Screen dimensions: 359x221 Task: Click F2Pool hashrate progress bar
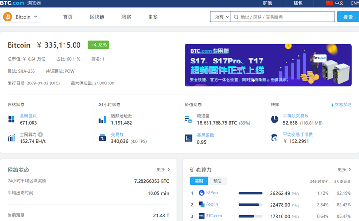(x=250, y=193)
